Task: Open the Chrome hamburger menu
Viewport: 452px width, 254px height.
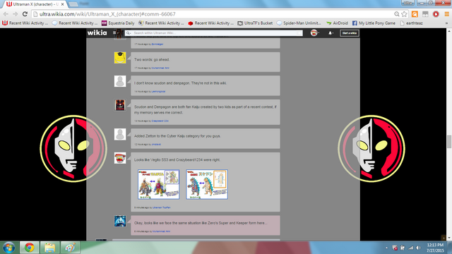Action: [446, 14]
